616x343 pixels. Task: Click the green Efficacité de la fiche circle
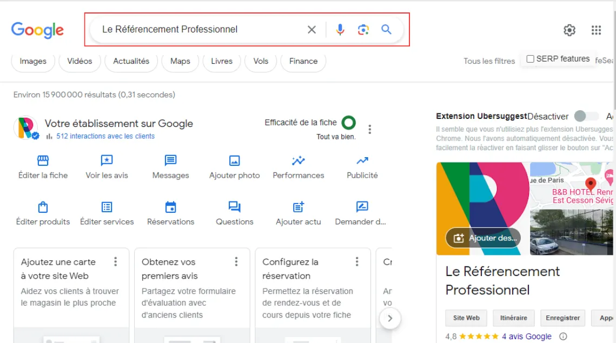(348, 123)
